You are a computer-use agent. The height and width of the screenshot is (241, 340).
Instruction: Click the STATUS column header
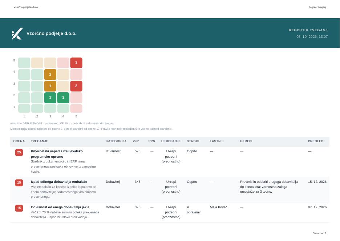click(193, 141)
